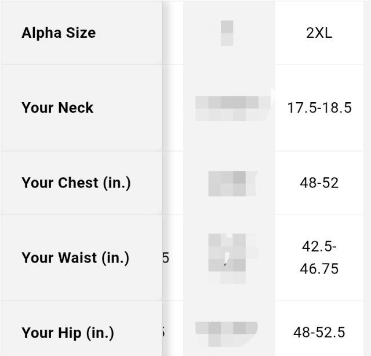Select the narrow cut-off cell beside Your Chest
This screenshot has height=356, width=371.
click(x=173, y=183)
